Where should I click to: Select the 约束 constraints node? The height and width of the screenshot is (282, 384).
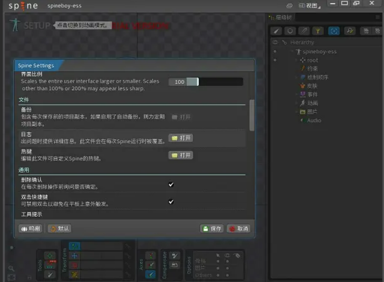tap(312, 69)
